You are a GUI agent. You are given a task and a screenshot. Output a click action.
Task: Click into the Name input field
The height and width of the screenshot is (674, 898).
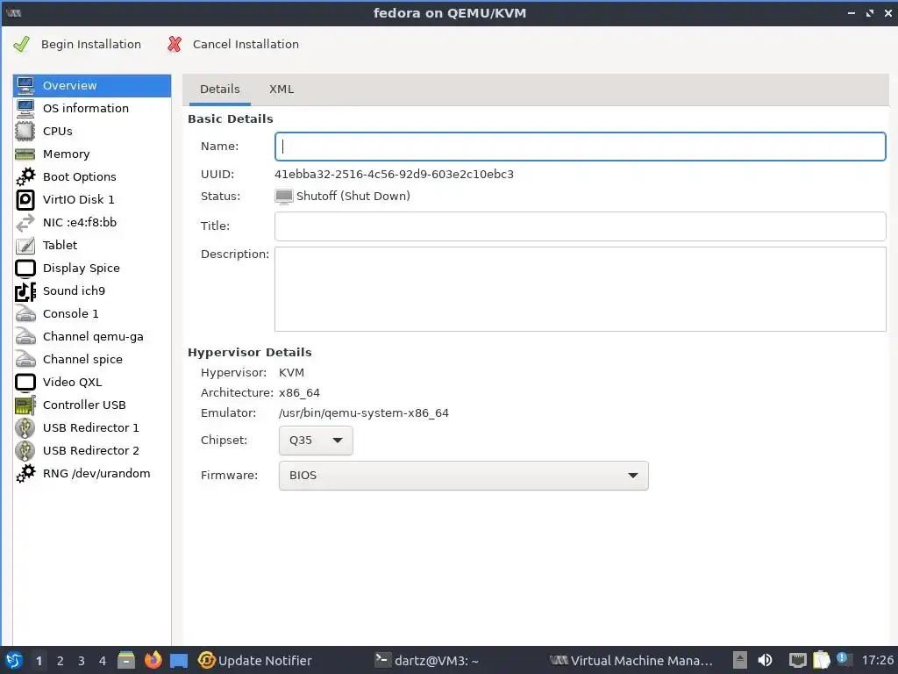(581, 147)
